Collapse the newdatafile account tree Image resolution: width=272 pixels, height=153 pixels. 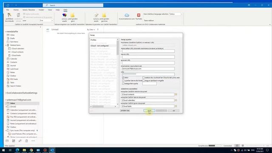point(6,31)
